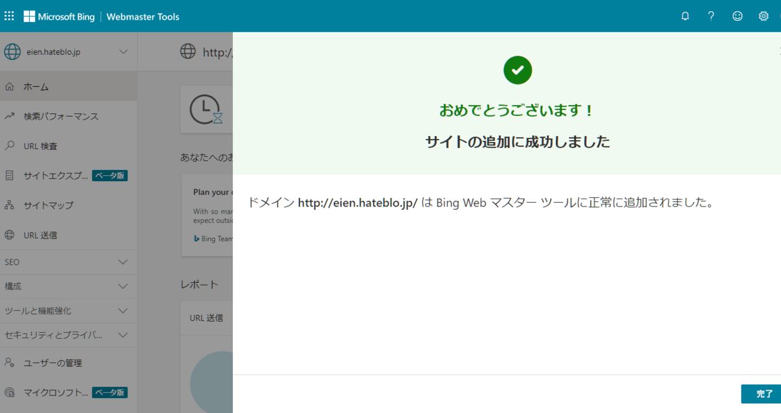
Task: Click the user icon for ユーザーの管理
Action: [9, 362]
